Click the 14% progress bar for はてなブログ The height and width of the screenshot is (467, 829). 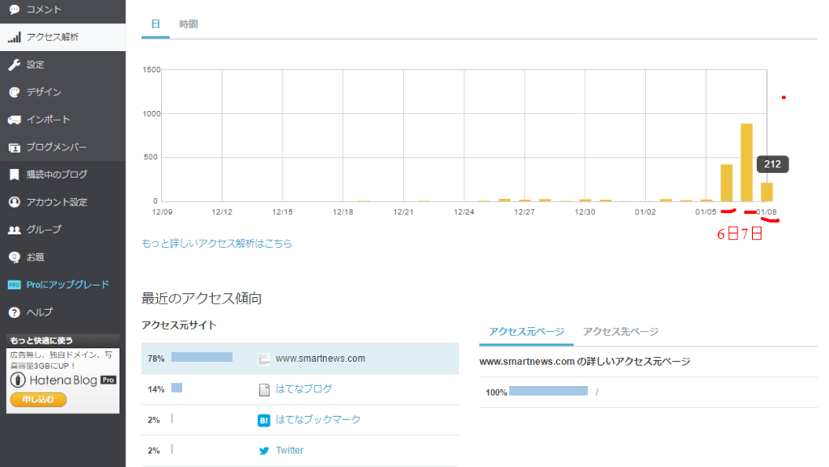coord(176,388)
